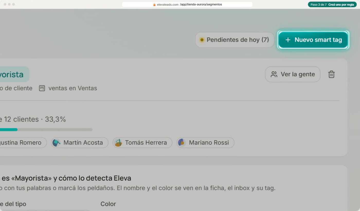Image resolution: width=360 pixels, height=211 pixels.
Task: Click the Ver la gente button
Action: pyautogui.click(x=293, y=74)
